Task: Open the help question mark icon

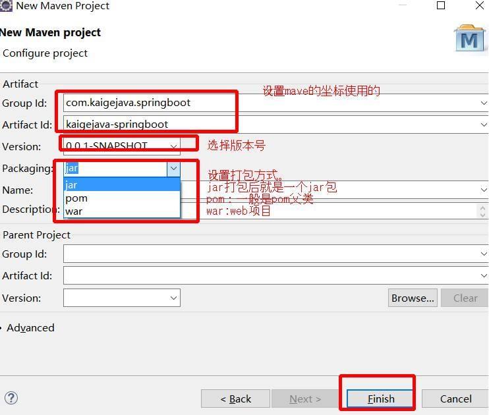Action: [x=11, y=398]
